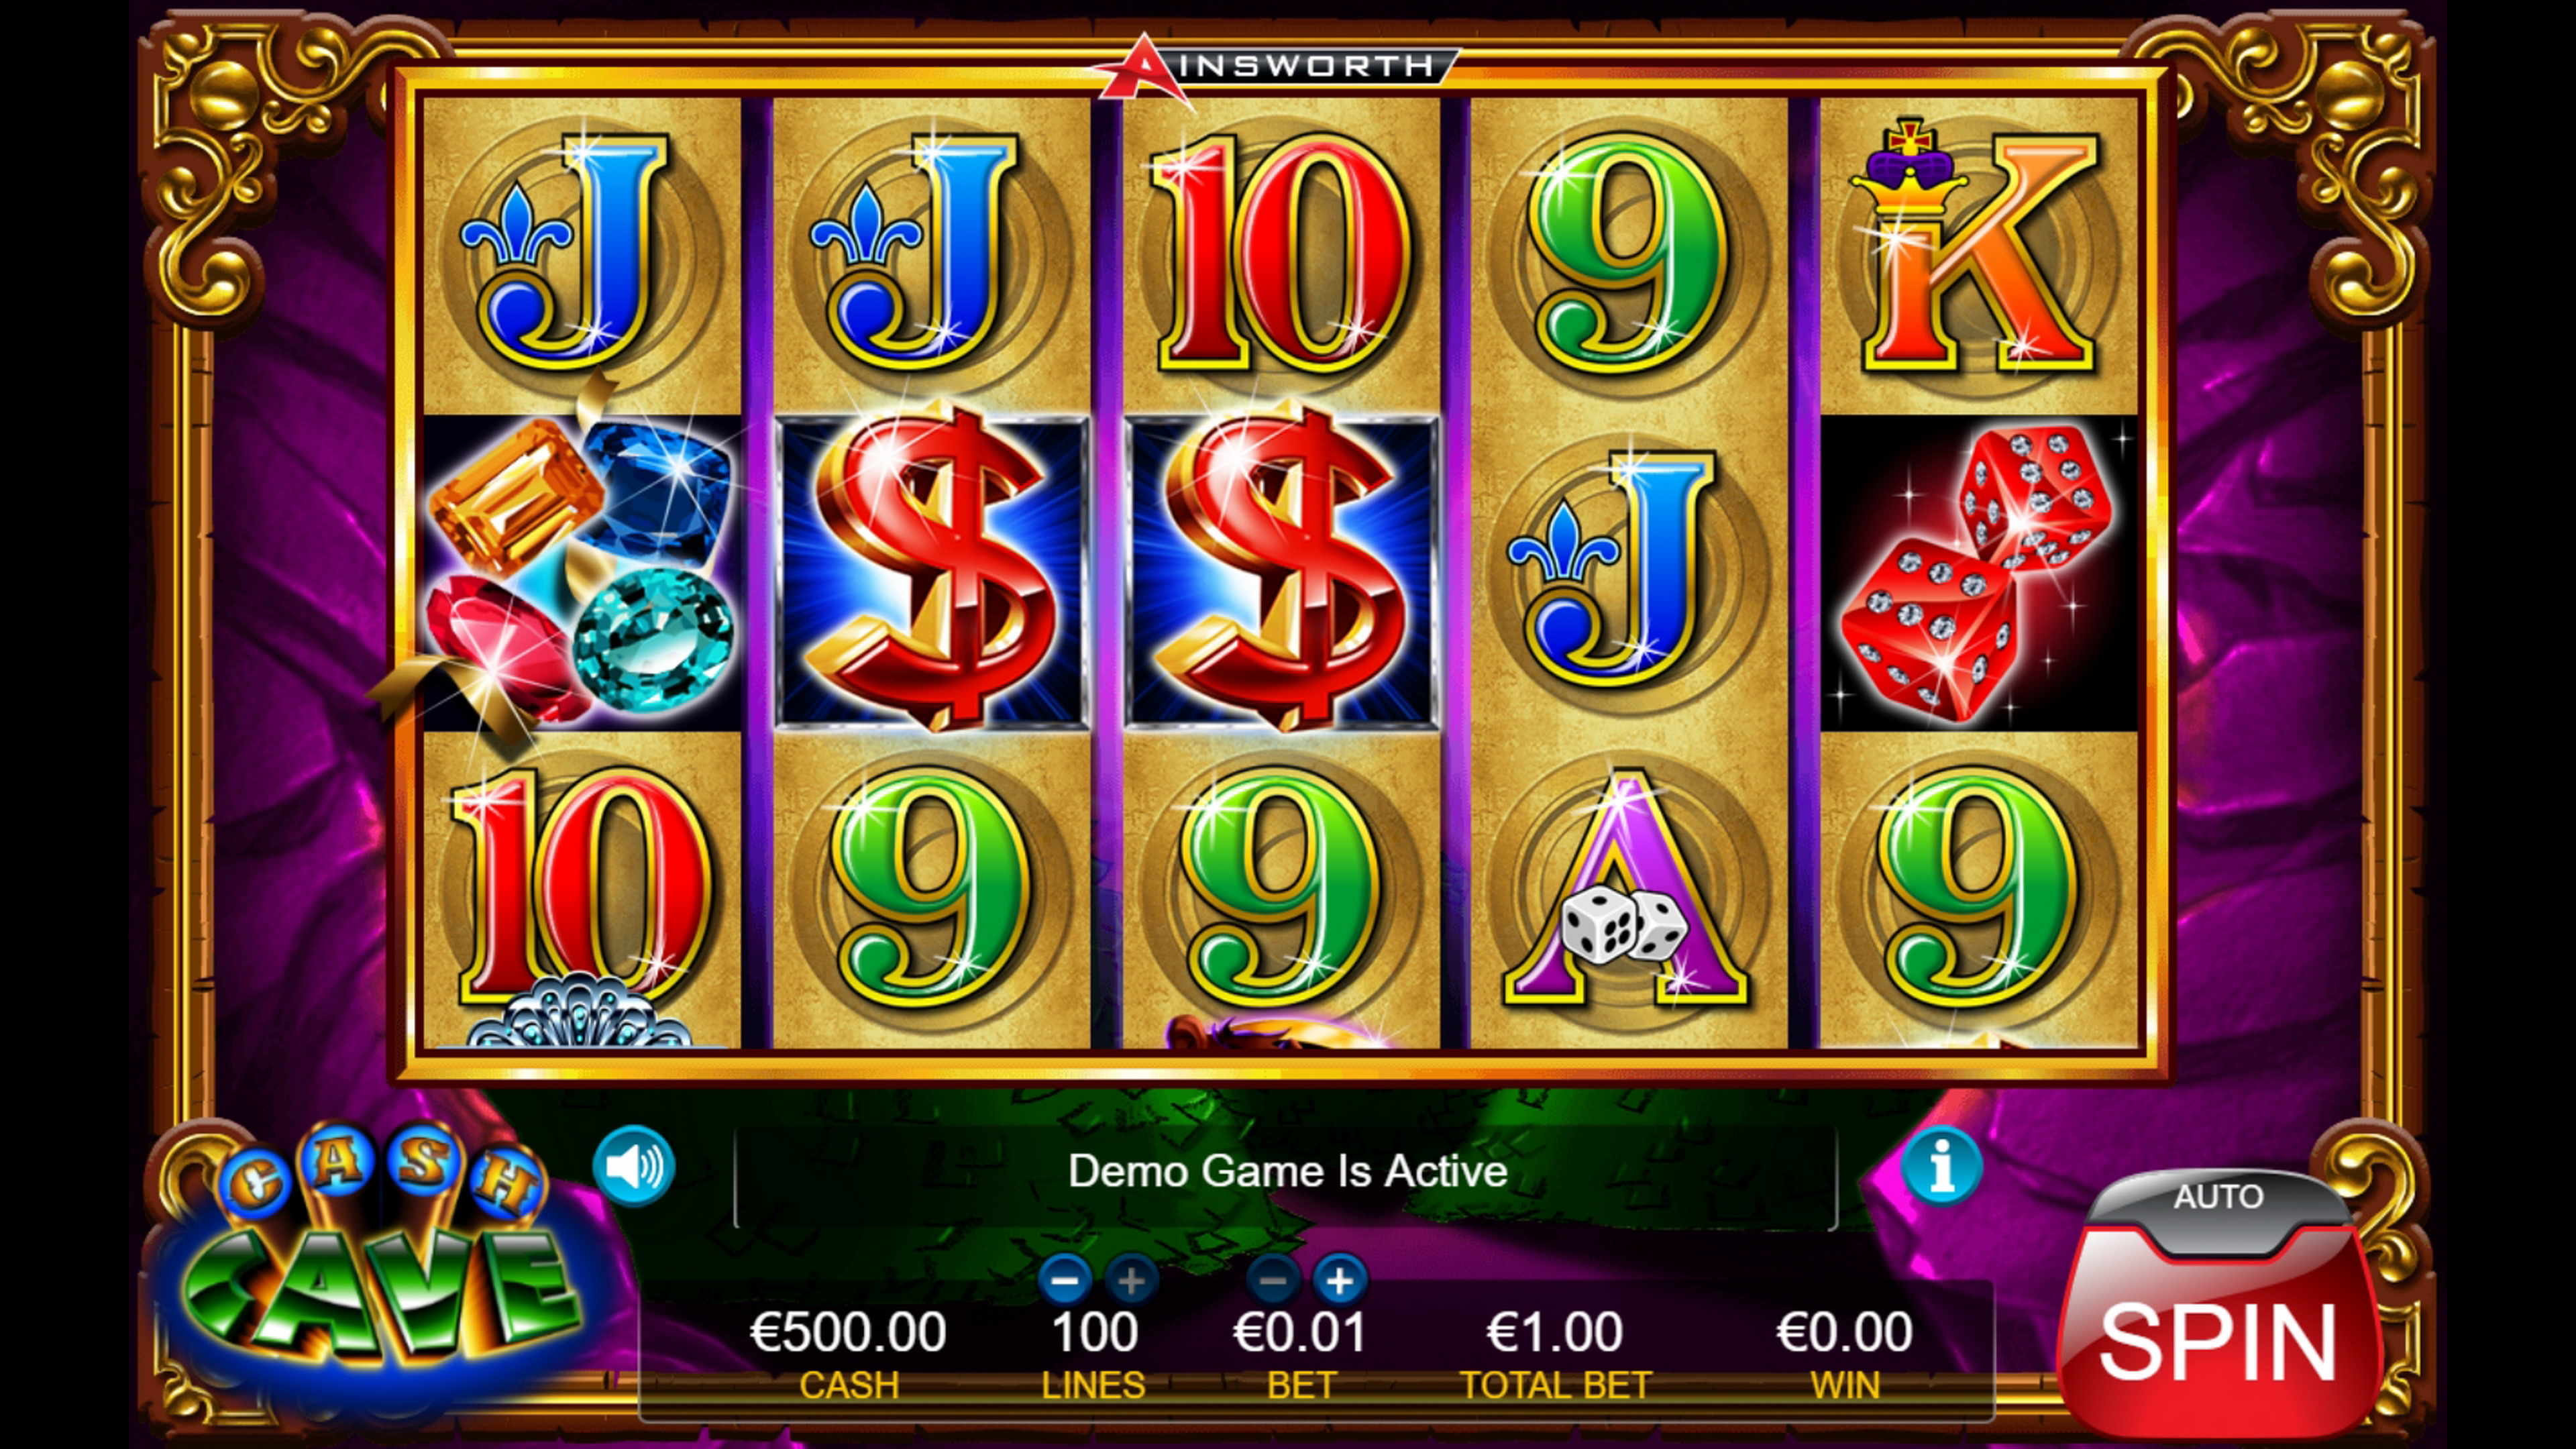
Task: Click the dollar sign on third reel
Action: [1282, 572]
